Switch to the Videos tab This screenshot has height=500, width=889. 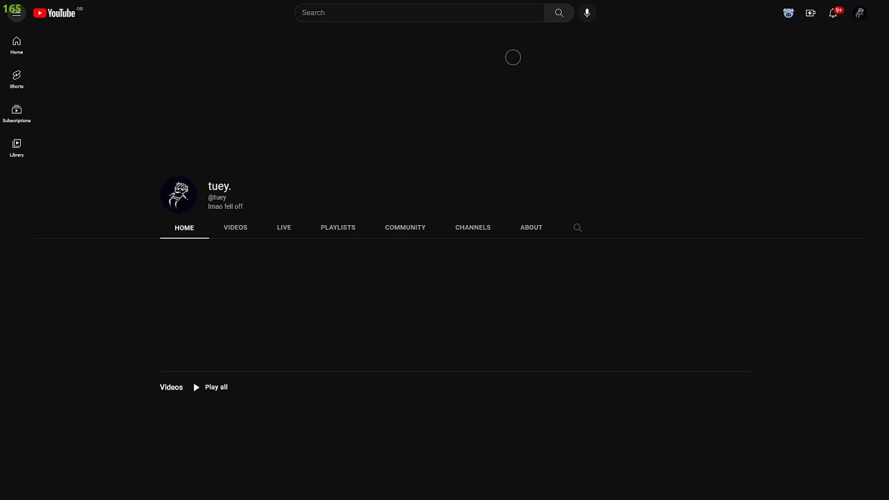click(235, 228)
